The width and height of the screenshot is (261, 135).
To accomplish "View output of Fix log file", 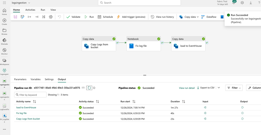I will [x=243, y=113].
